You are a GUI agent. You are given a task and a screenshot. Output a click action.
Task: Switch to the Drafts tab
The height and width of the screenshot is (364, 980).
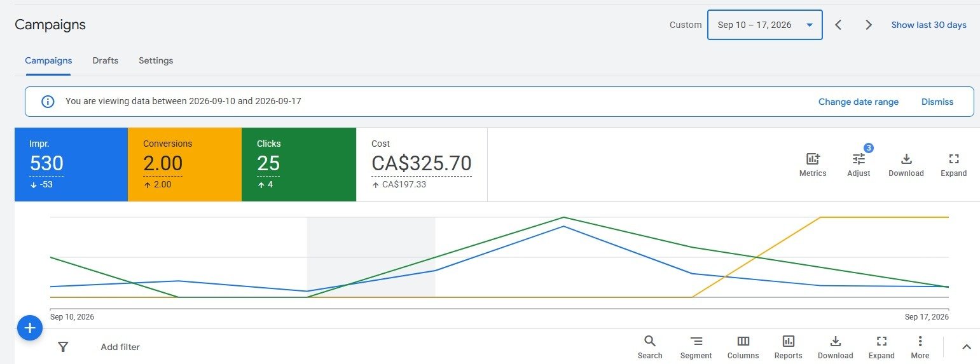coord(106,60)
